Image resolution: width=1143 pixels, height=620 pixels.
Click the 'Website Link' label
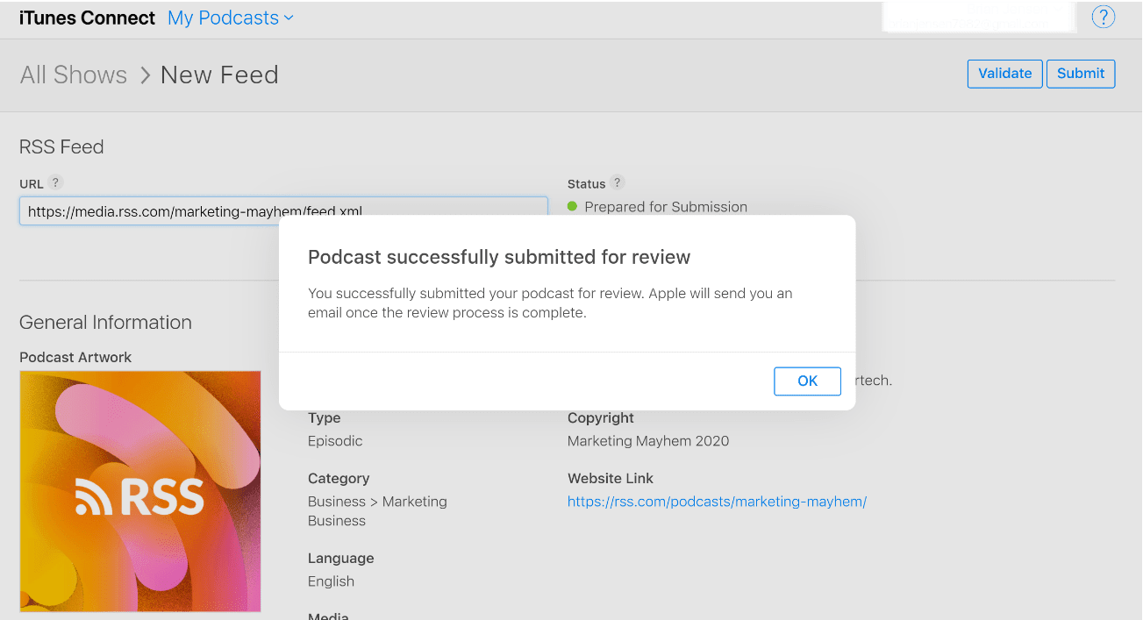[611, 478]
